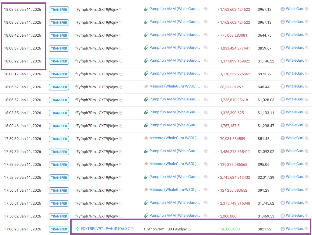
Task: Copy the EQkTBRbV9T...PwHtR1QmX7 address
Action: [x=132, y=229]
